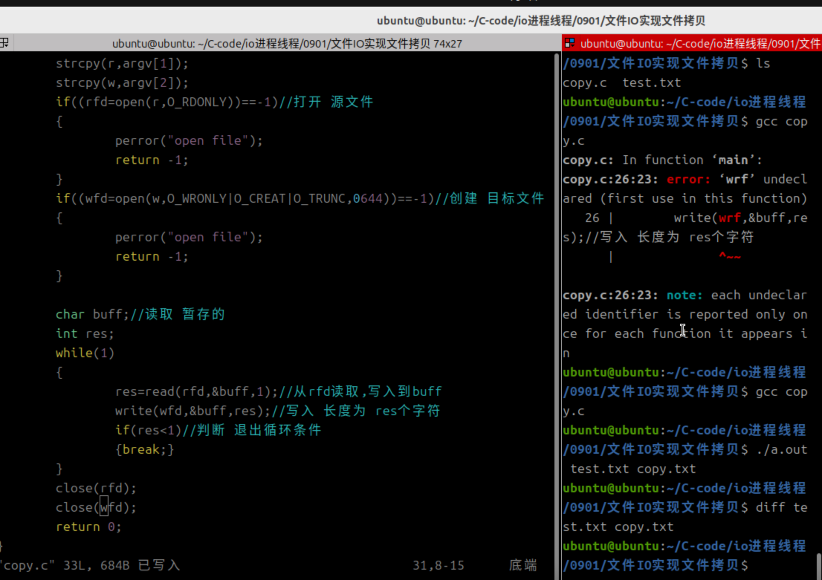Click first 'perror("open file");' line

tap(189, 141)
